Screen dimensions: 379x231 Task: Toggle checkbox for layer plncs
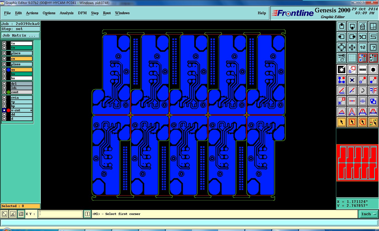tap(4, 53)
